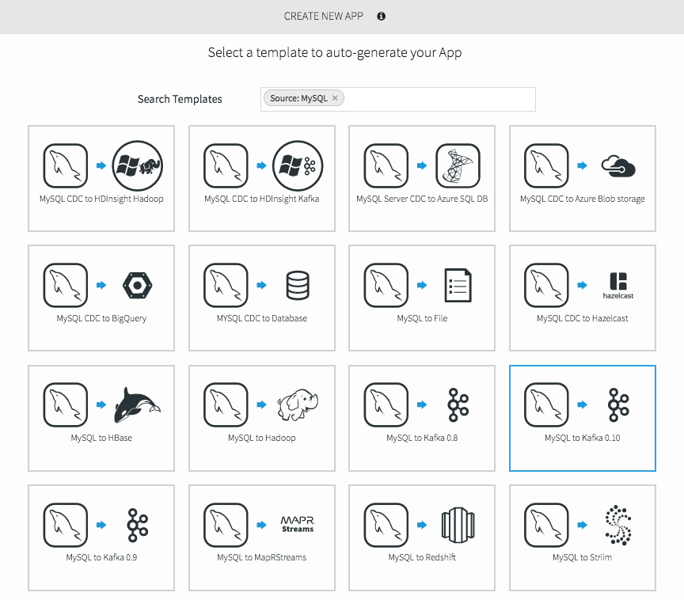Open MySQL CDC to HDInsight Hadoop template
This screenshot has height=600, width=684.
101,179
